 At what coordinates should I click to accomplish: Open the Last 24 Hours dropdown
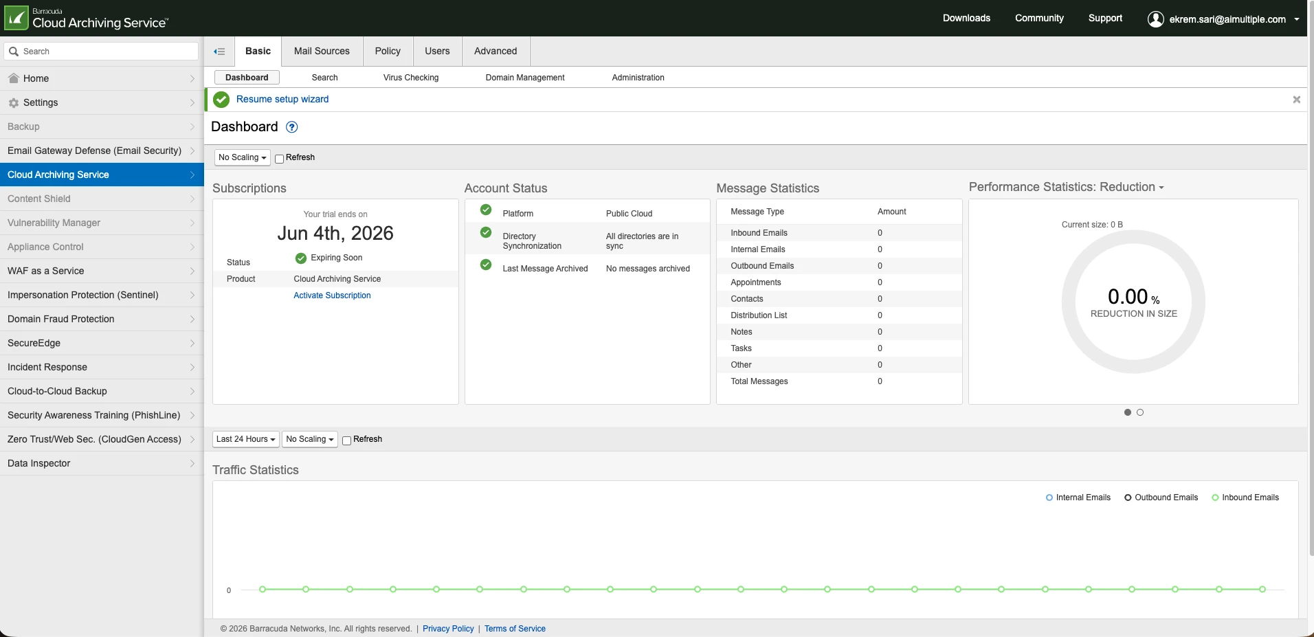click(x=246, y=440)
